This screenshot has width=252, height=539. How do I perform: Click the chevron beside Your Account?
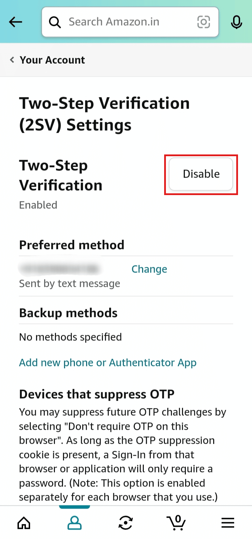[12, 60]
